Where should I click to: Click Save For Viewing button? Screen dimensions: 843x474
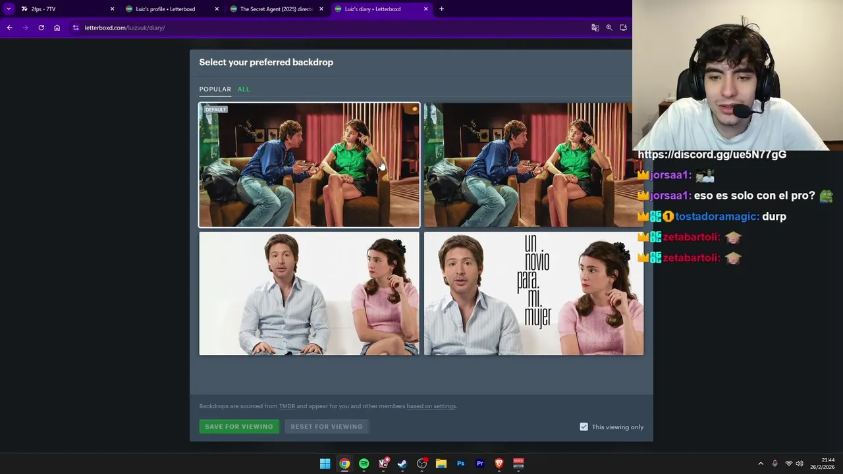pyautogui.click(x=238, y=427)
